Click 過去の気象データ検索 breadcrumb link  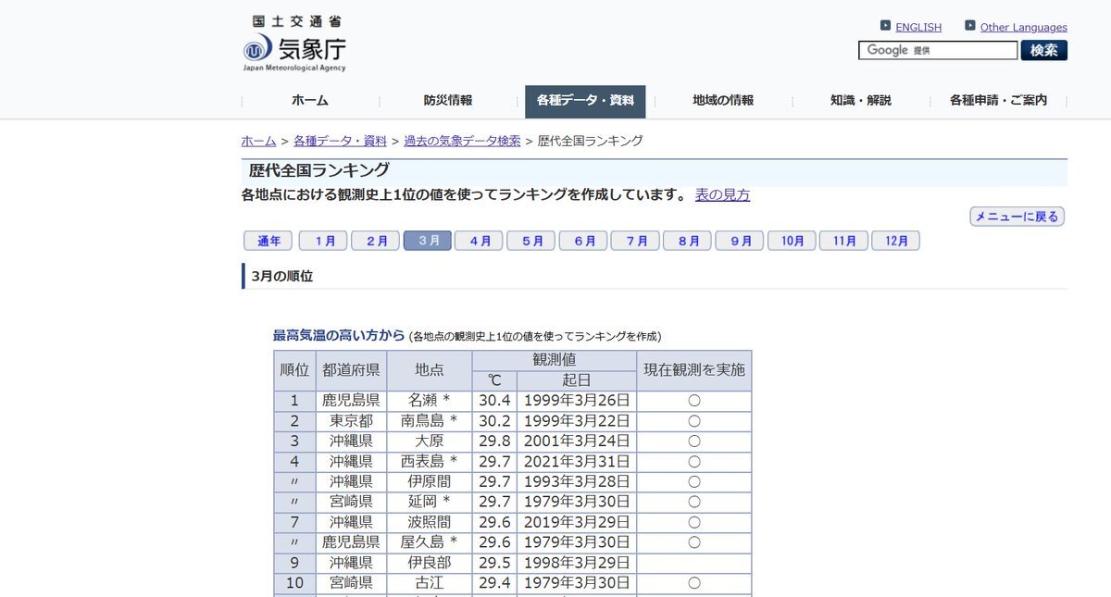coord(462,141)
